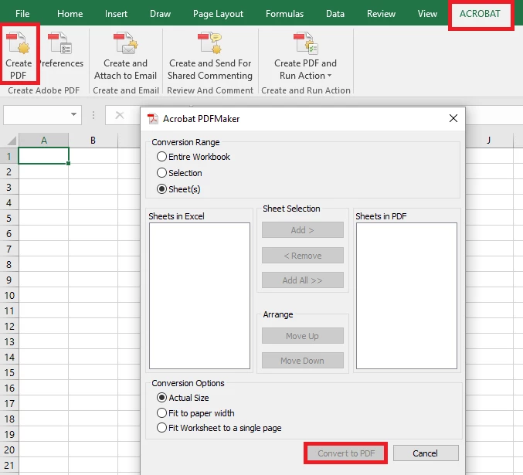Click the Create PDF ribbon icon
The image size is (523, 475).
(19, 56)
